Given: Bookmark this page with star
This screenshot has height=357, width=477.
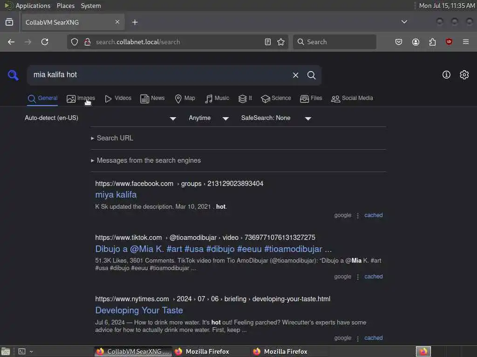Looking at the screenshot, I should (281, 42).
